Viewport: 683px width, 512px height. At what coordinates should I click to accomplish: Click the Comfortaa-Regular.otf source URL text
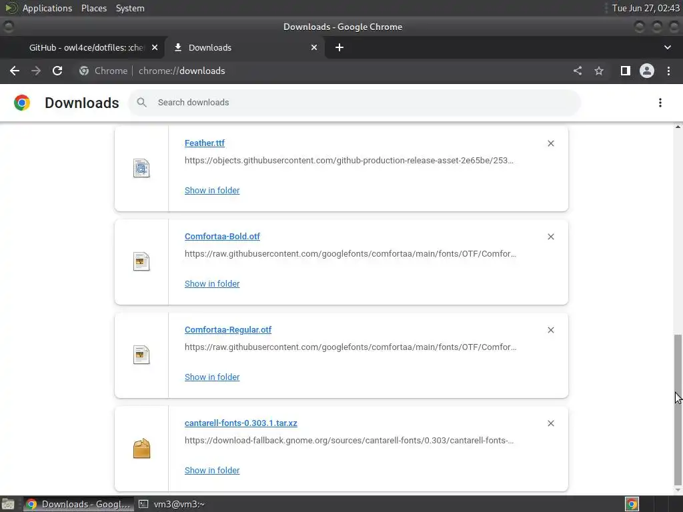click(x=350, y=347)
